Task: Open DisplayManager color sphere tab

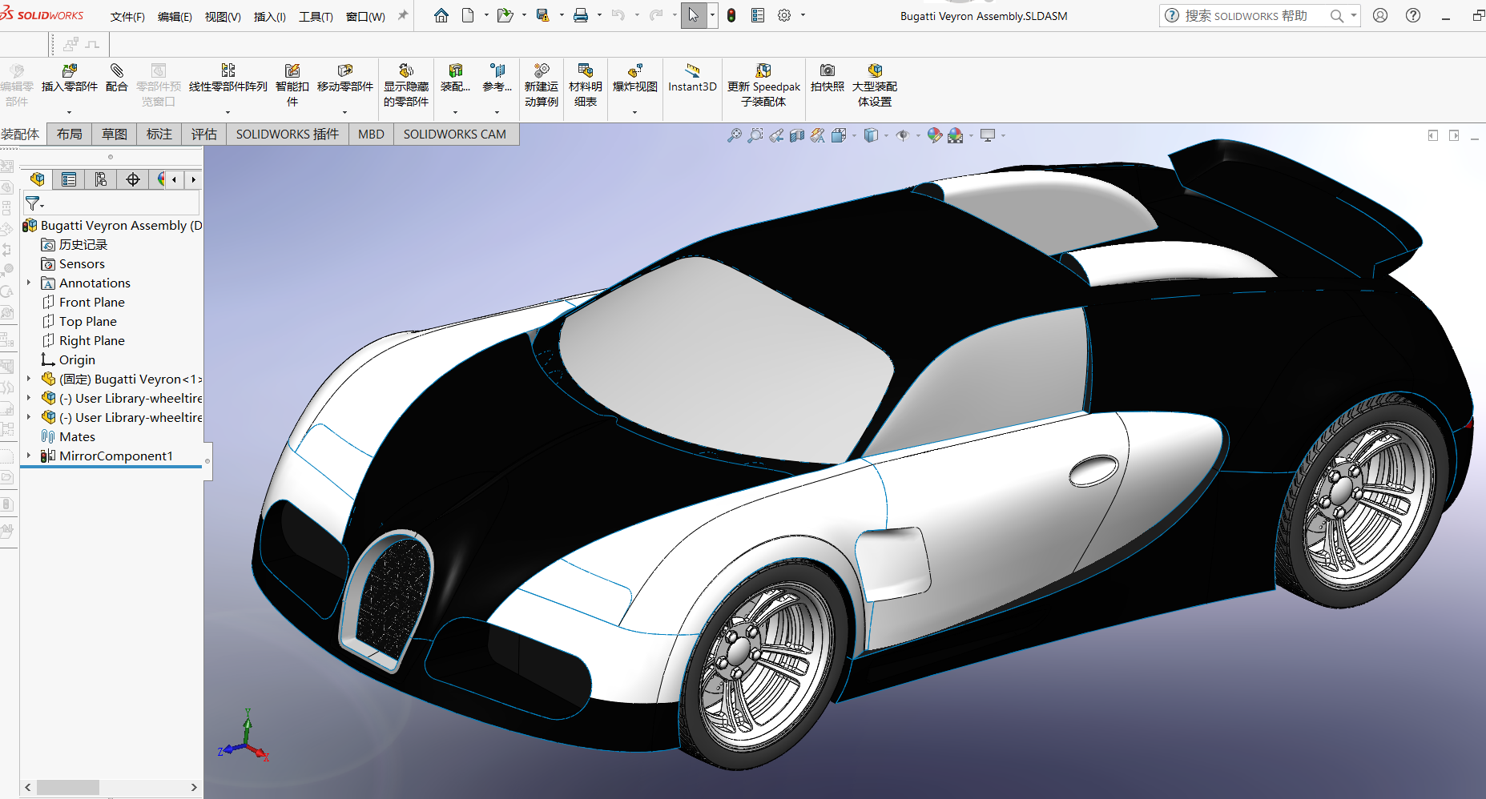Action: (163, 179)
